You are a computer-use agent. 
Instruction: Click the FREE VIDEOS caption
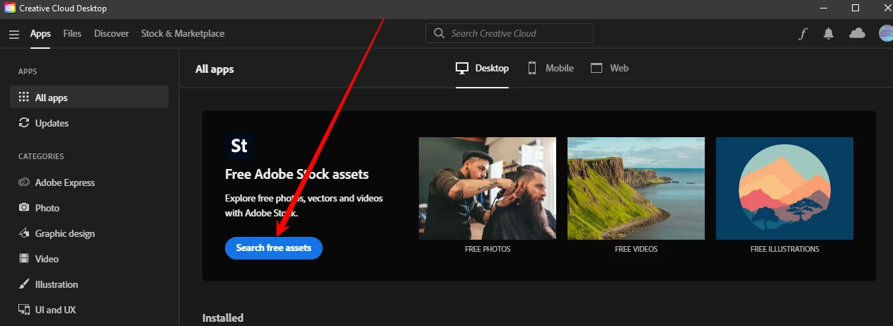[x=636, y=249]
